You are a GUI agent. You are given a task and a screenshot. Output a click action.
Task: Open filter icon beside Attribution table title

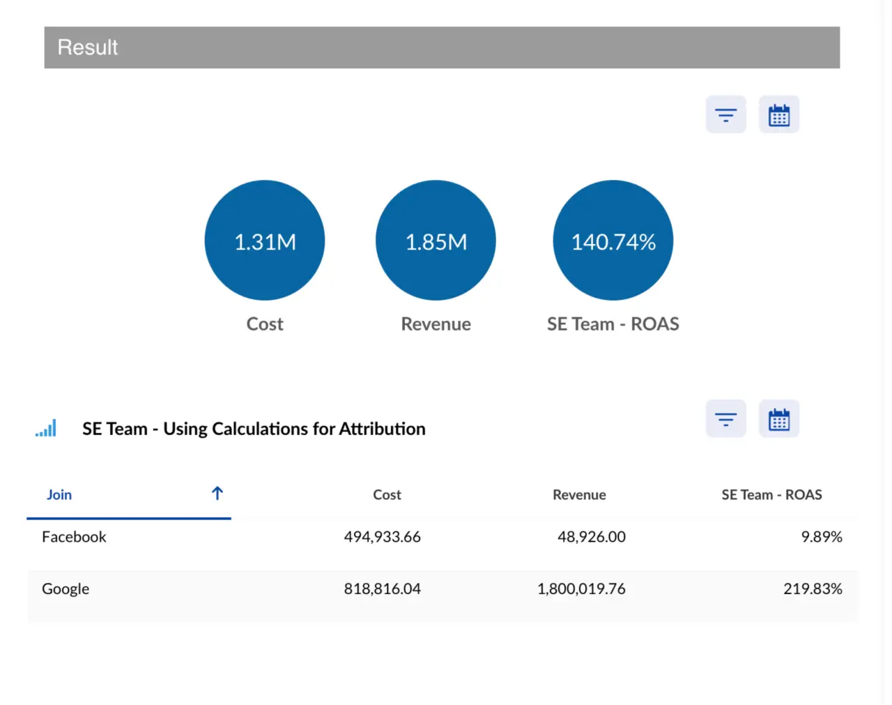pos(725,419)
